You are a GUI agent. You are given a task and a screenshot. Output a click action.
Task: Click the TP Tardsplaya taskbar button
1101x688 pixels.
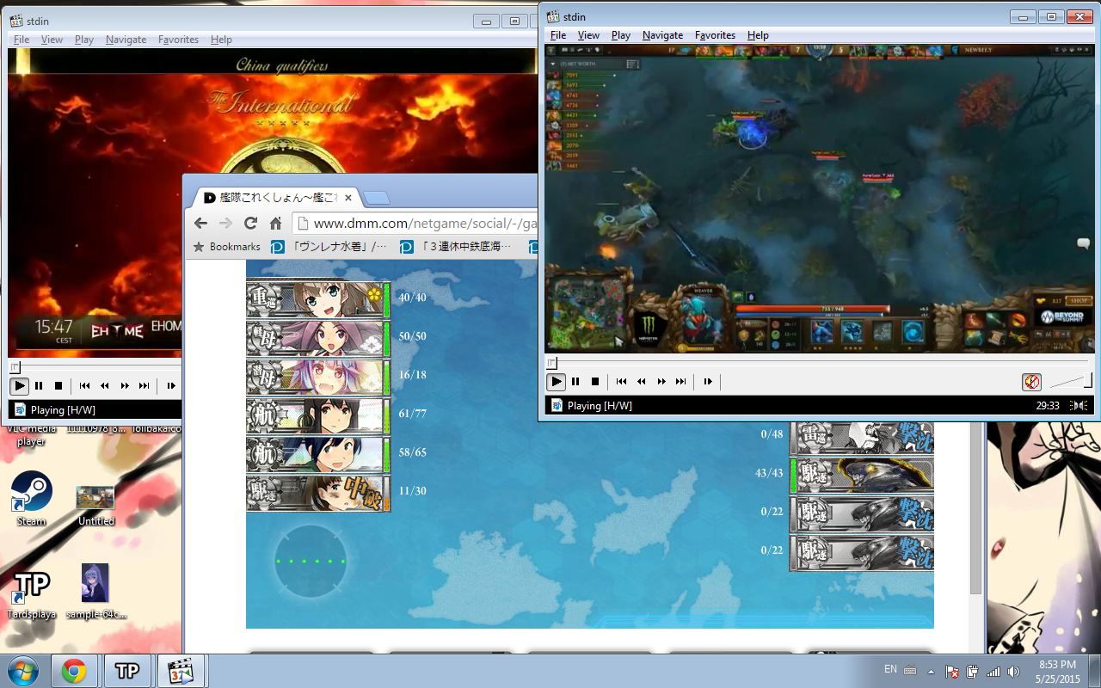[x=127, y=671]
